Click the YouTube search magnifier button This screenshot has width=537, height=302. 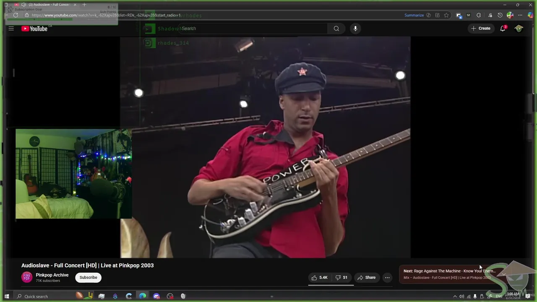(336, 29)
